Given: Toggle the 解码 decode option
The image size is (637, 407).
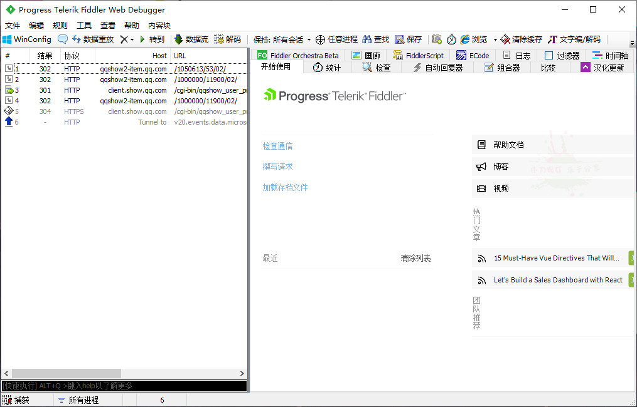Looking at the screenshot, I should (227, 39).
